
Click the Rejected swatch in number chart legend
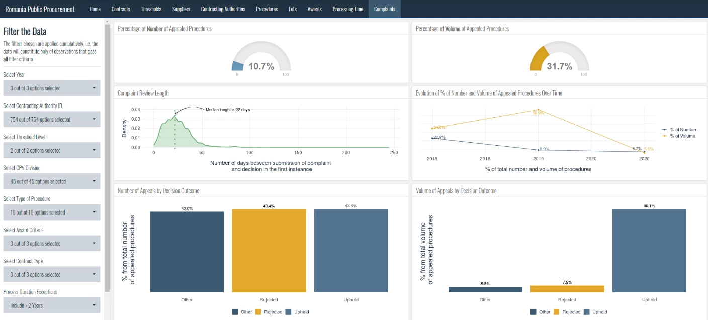point(258,312)
